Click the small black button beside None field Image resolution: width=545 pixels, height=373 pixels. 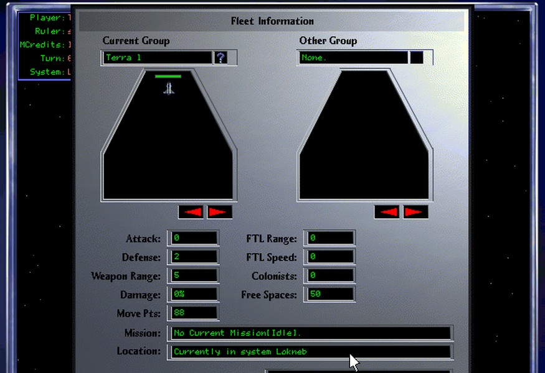pyautogui.click(x=417, y=58)
